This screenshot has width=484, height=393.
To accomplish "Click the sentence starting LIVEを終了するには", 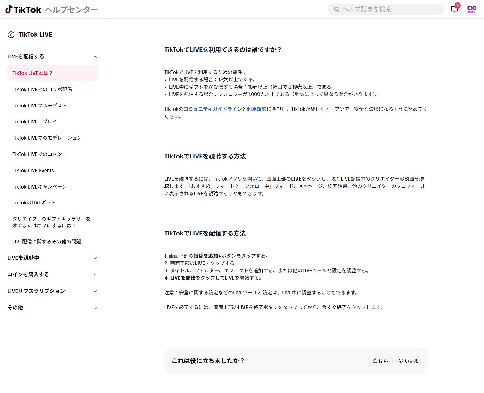I will tap(274, 307).
